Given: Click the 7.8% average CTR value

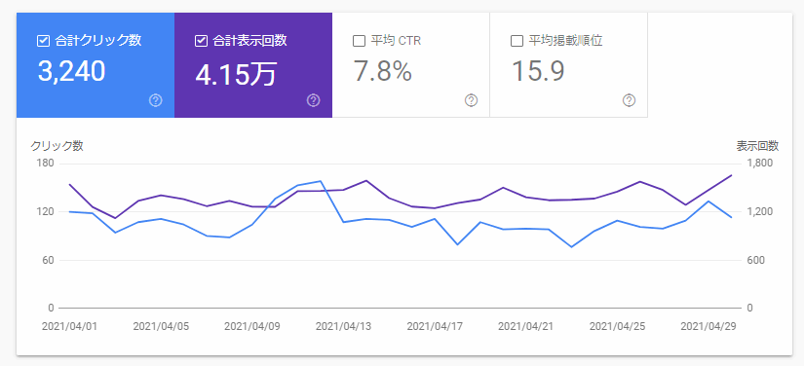Looking at the screenshot, I should (383, 71).
